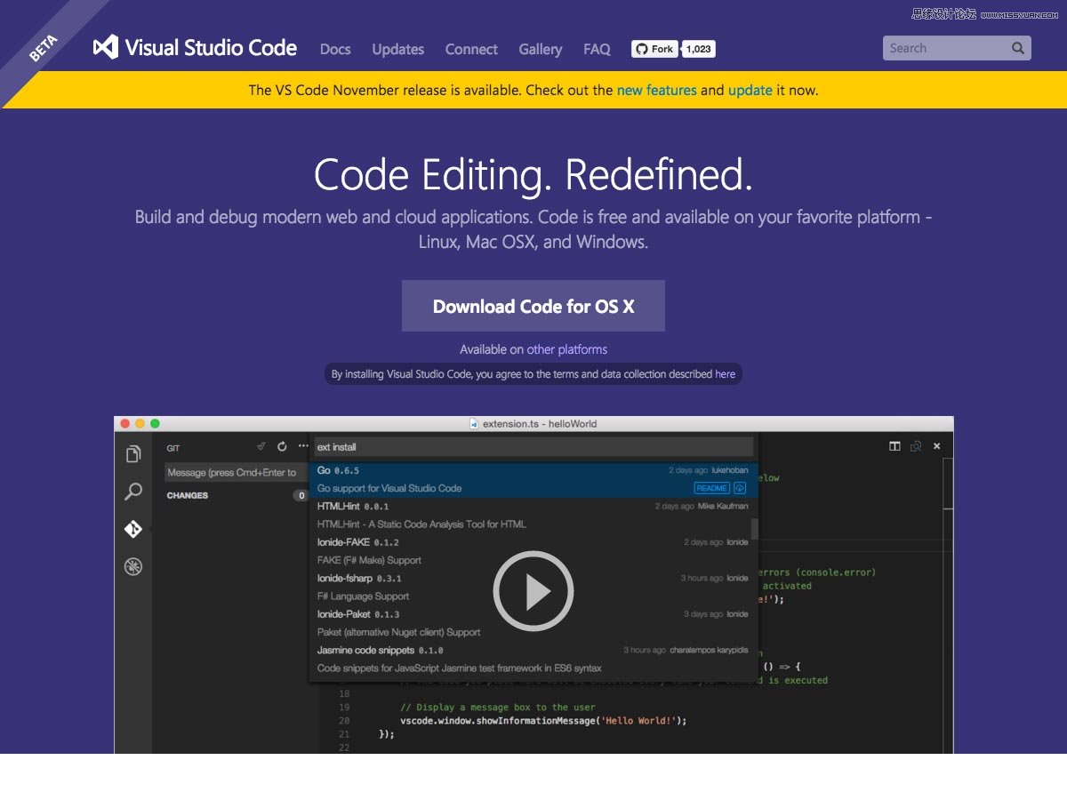Select the 'Go 0.6.5' extension row
The height and width of the screenshot is (800, 1067).
tap(533, 479)
